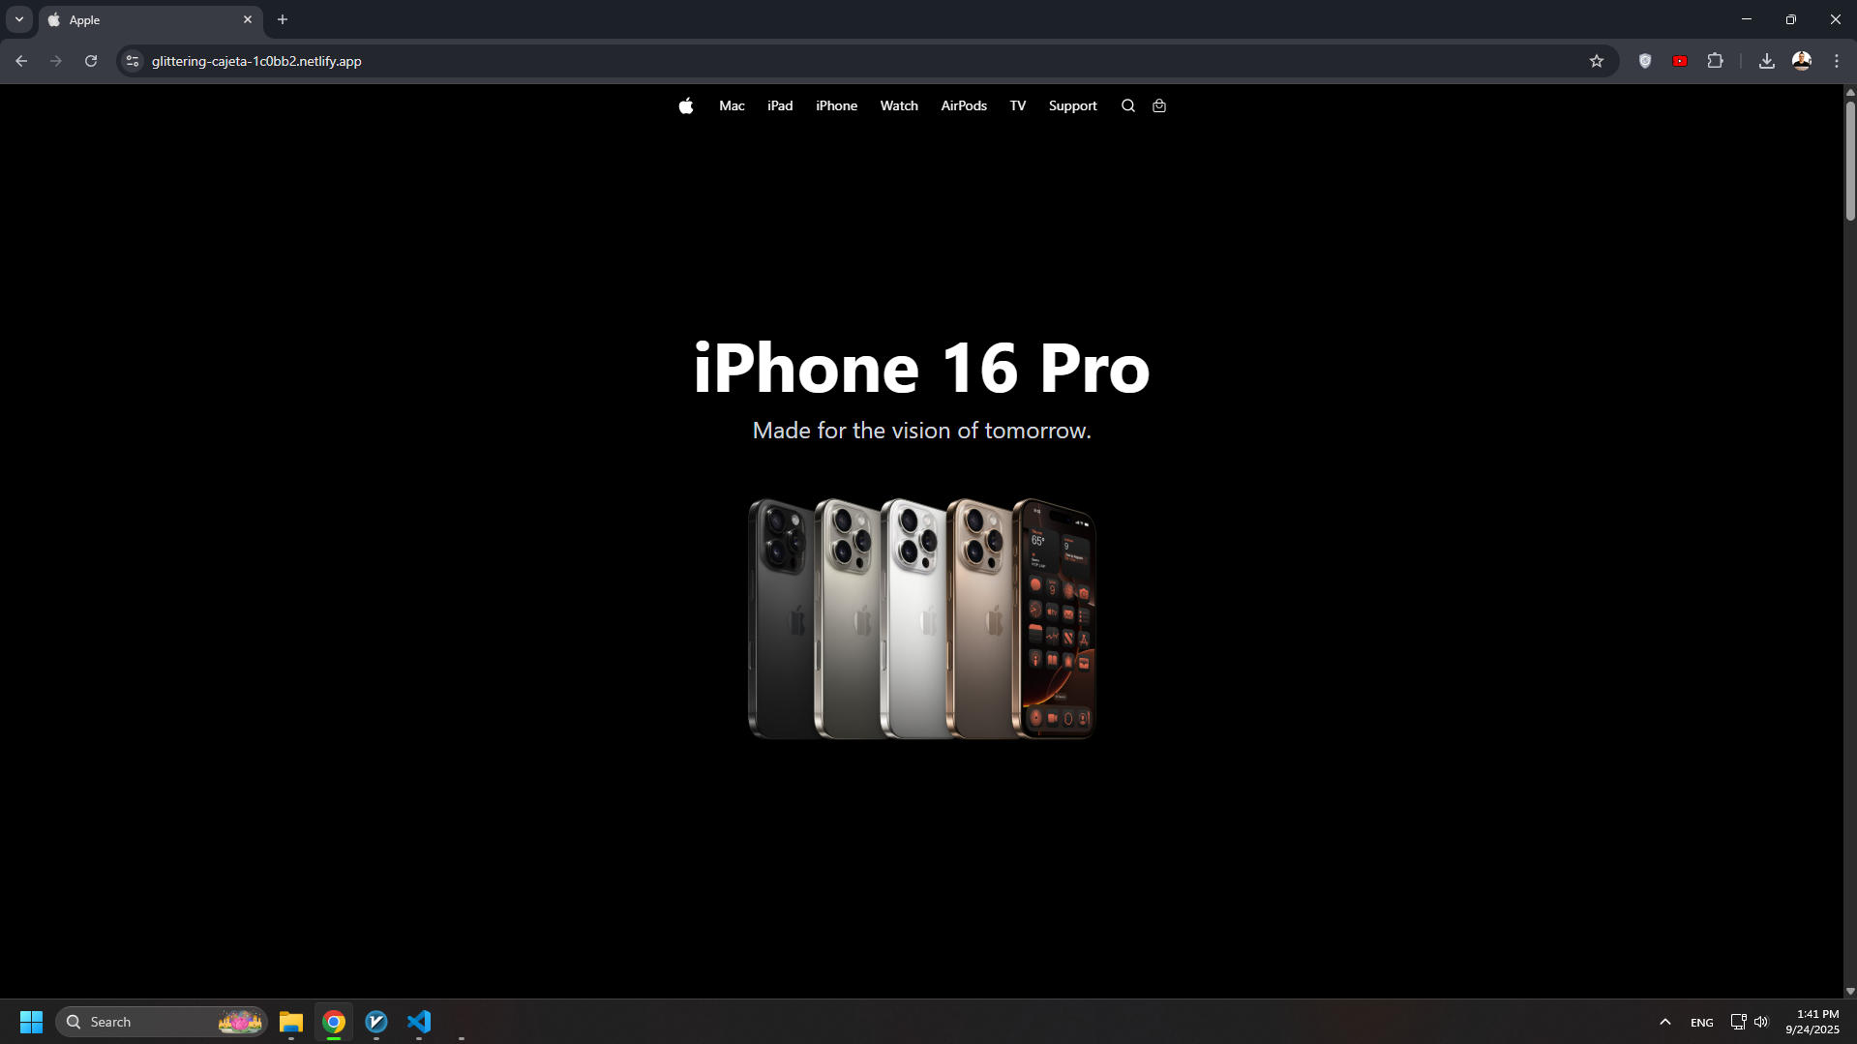Open the red YouTube extension icon
This screenshot has width=1857, height=1044.
click(1680, 61)
